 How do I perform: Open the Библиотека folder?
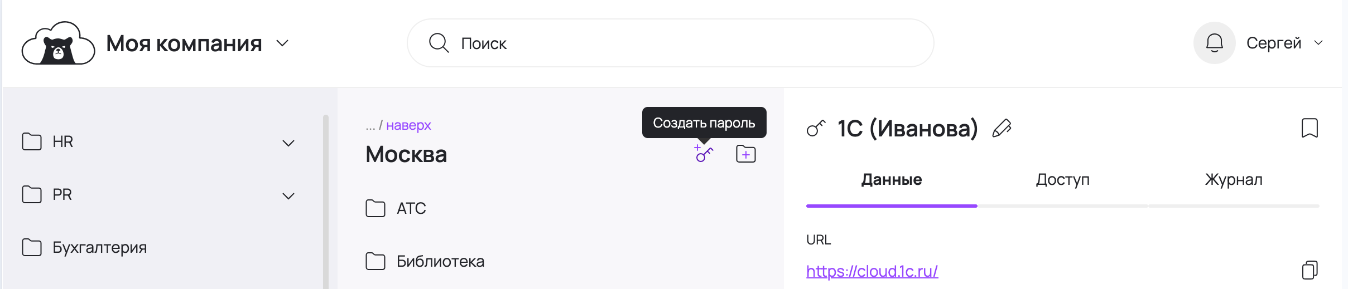(x=440, y=261)
